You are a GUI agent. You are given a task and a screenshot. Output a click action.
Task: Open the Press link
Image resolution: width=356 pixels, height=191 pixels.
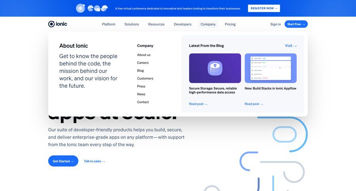click(141, 86)
